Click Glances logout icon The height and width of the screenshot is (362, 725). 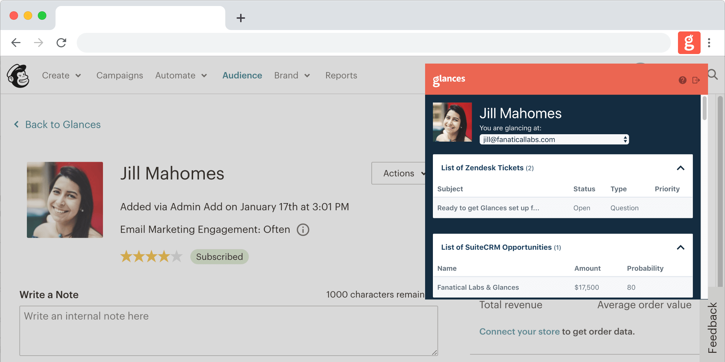tap(696, 80)
